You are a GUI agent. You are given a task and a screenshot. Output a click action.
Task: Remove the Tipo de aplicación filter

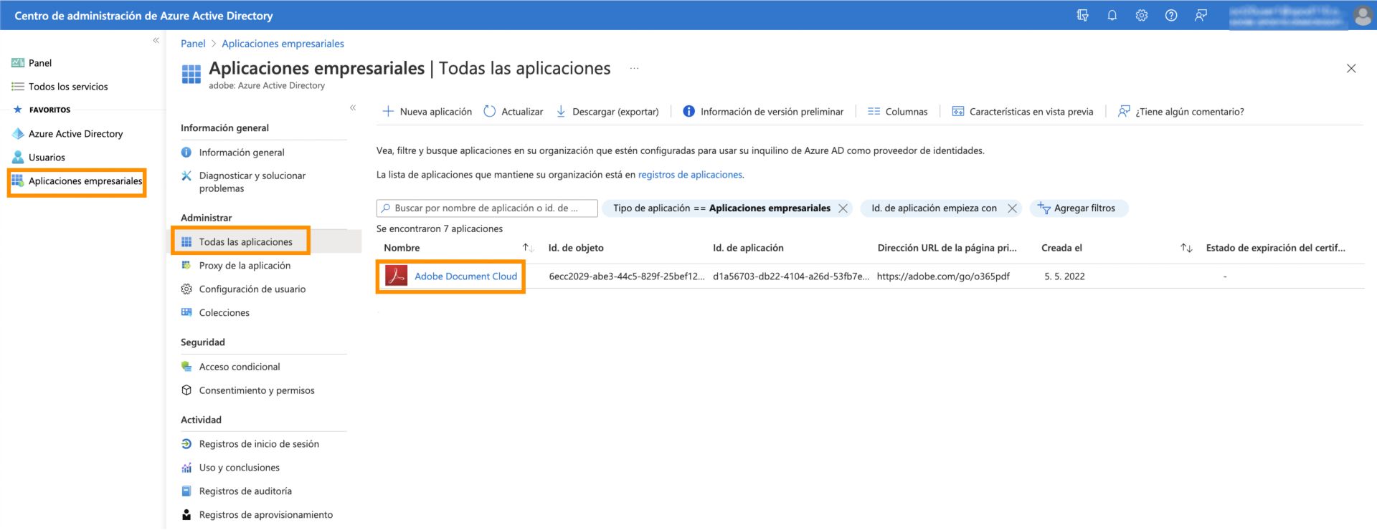click(843, 208)
